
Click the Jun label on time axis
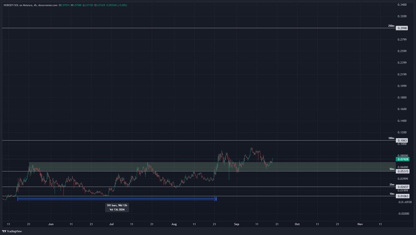point(51,224)
